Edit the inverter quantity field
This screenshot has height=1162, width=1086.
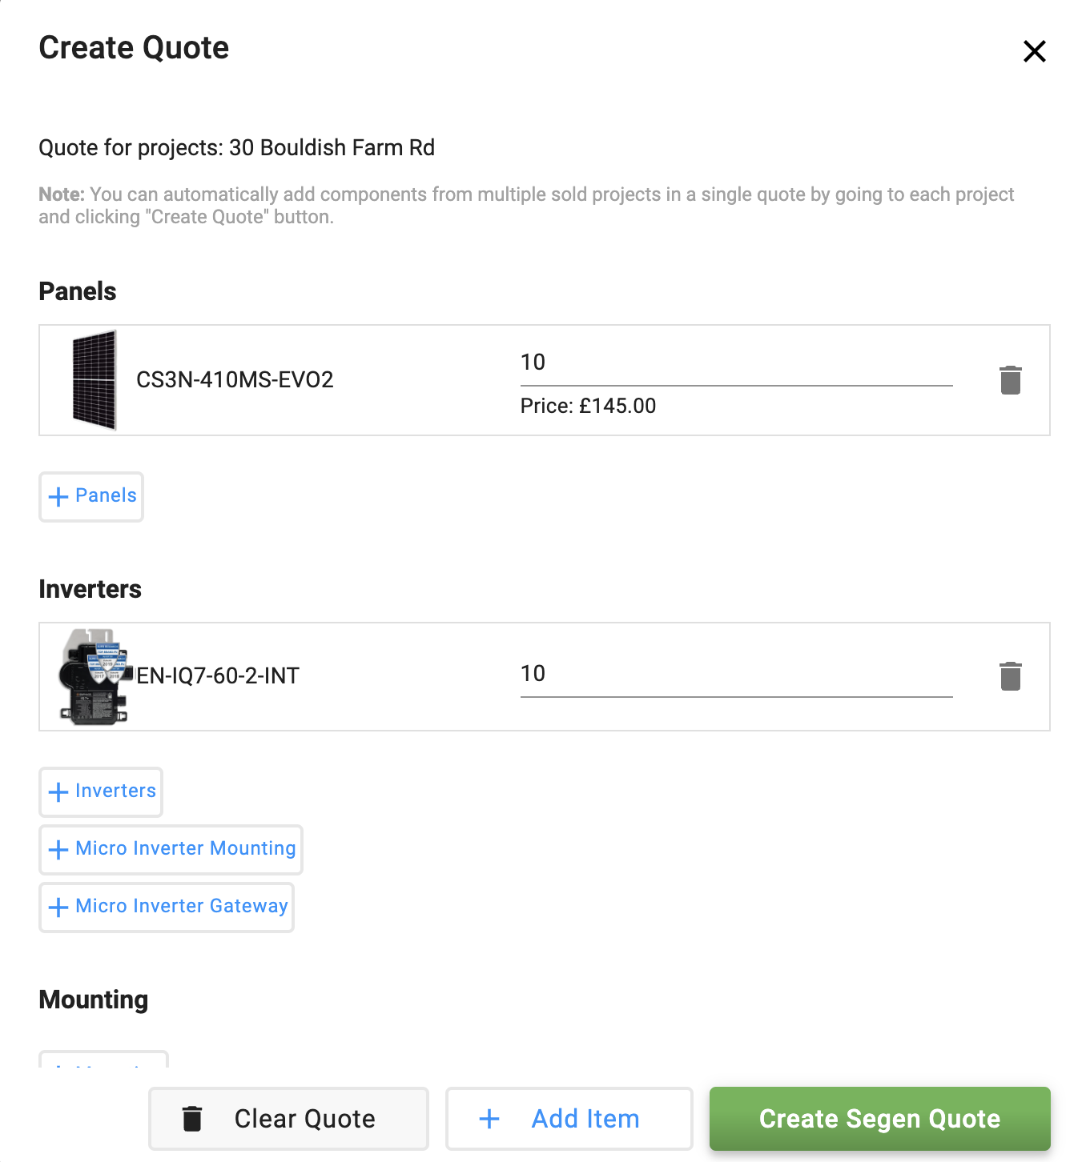coord(736,675)
